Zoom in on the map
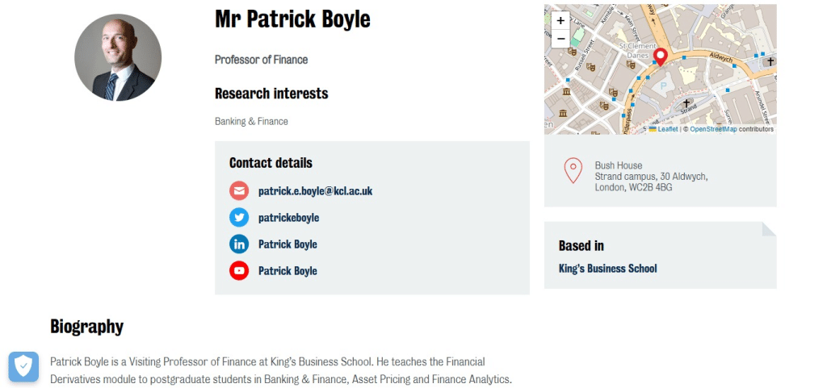This screenshot has width=827, height=388. point(560,20)
